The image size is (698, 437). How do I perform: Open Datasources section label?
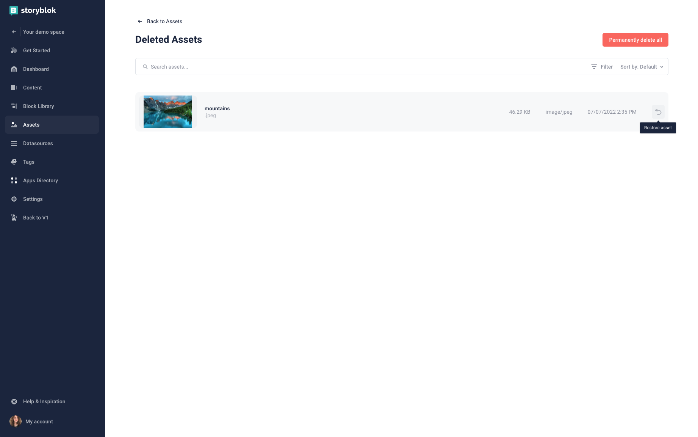38,143
